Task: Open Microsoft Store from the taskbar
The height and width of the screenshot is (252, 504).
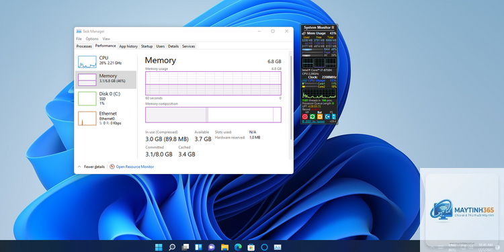Action: [251, 247]
